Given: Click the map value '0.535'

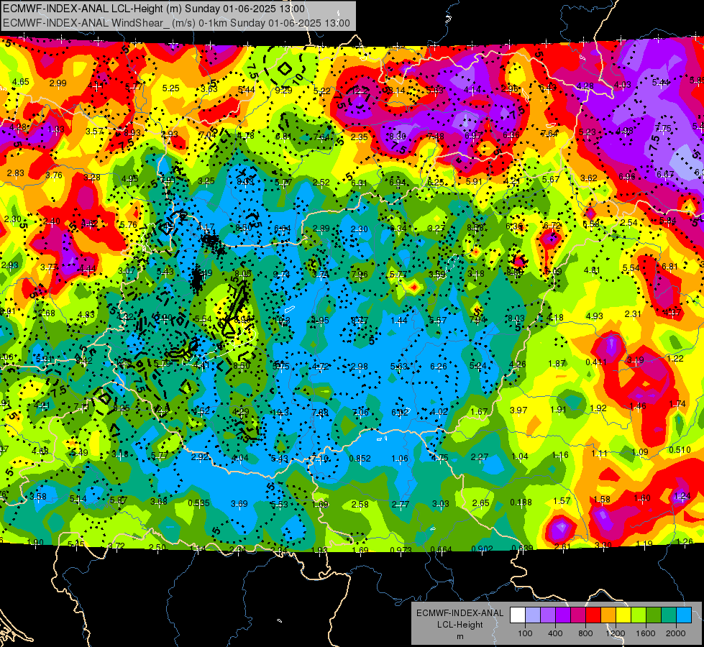Looking at the screenshot, I should point(198,503).
